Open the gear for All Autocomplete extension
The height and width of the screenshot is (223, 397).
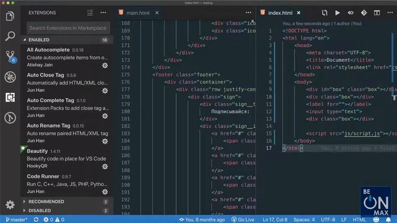[105, 66]
